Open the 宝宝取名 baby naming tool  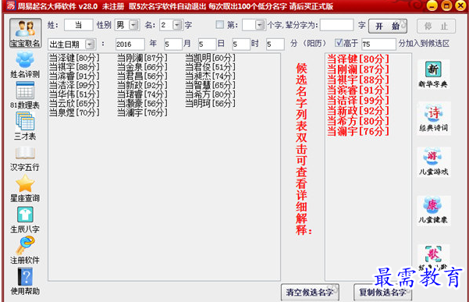click(26, 33)
